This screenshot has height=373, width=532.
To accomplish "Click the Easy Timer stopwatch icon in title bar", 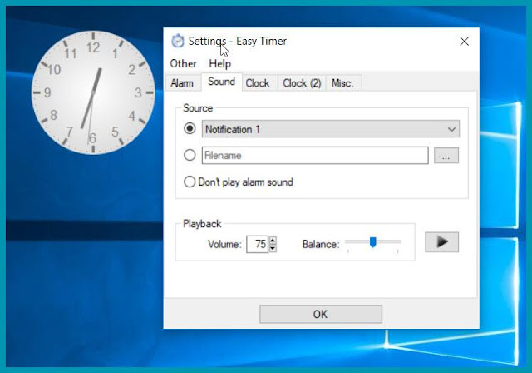I will click(x=177, y=41).
